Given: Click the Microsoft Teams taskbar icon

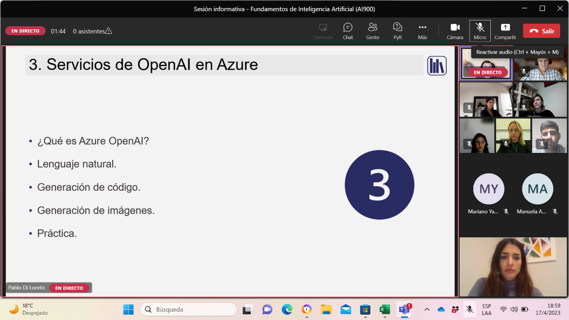Looking at the screenshot, I should point(405,309).
